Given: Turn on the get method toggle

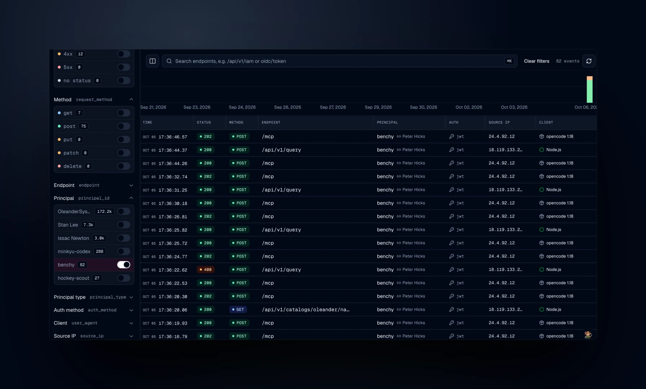Looking at the screenshot, I should [x=124, y=113].
